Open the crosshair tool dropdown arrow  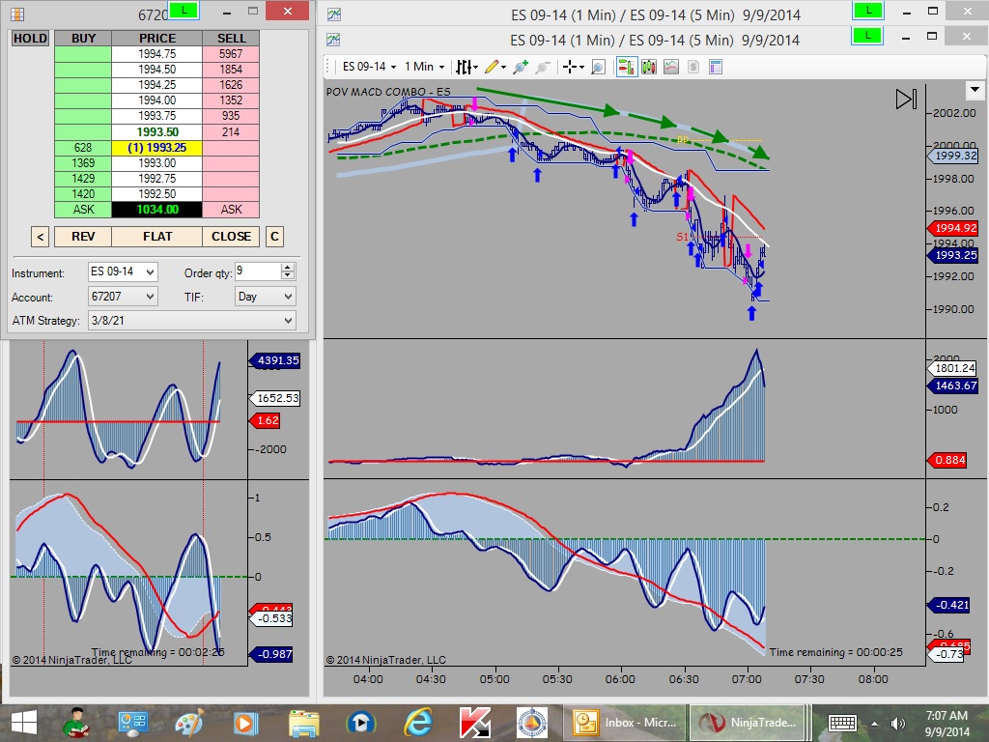[x=580, y=67]
